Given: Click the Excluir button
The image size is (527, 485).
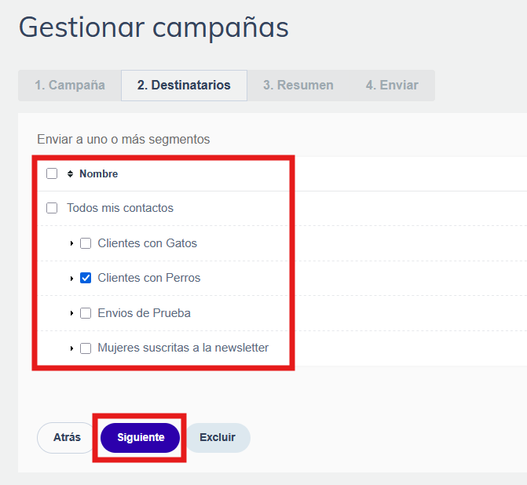Looking at the screenshot, I should [x=218, y=438].
